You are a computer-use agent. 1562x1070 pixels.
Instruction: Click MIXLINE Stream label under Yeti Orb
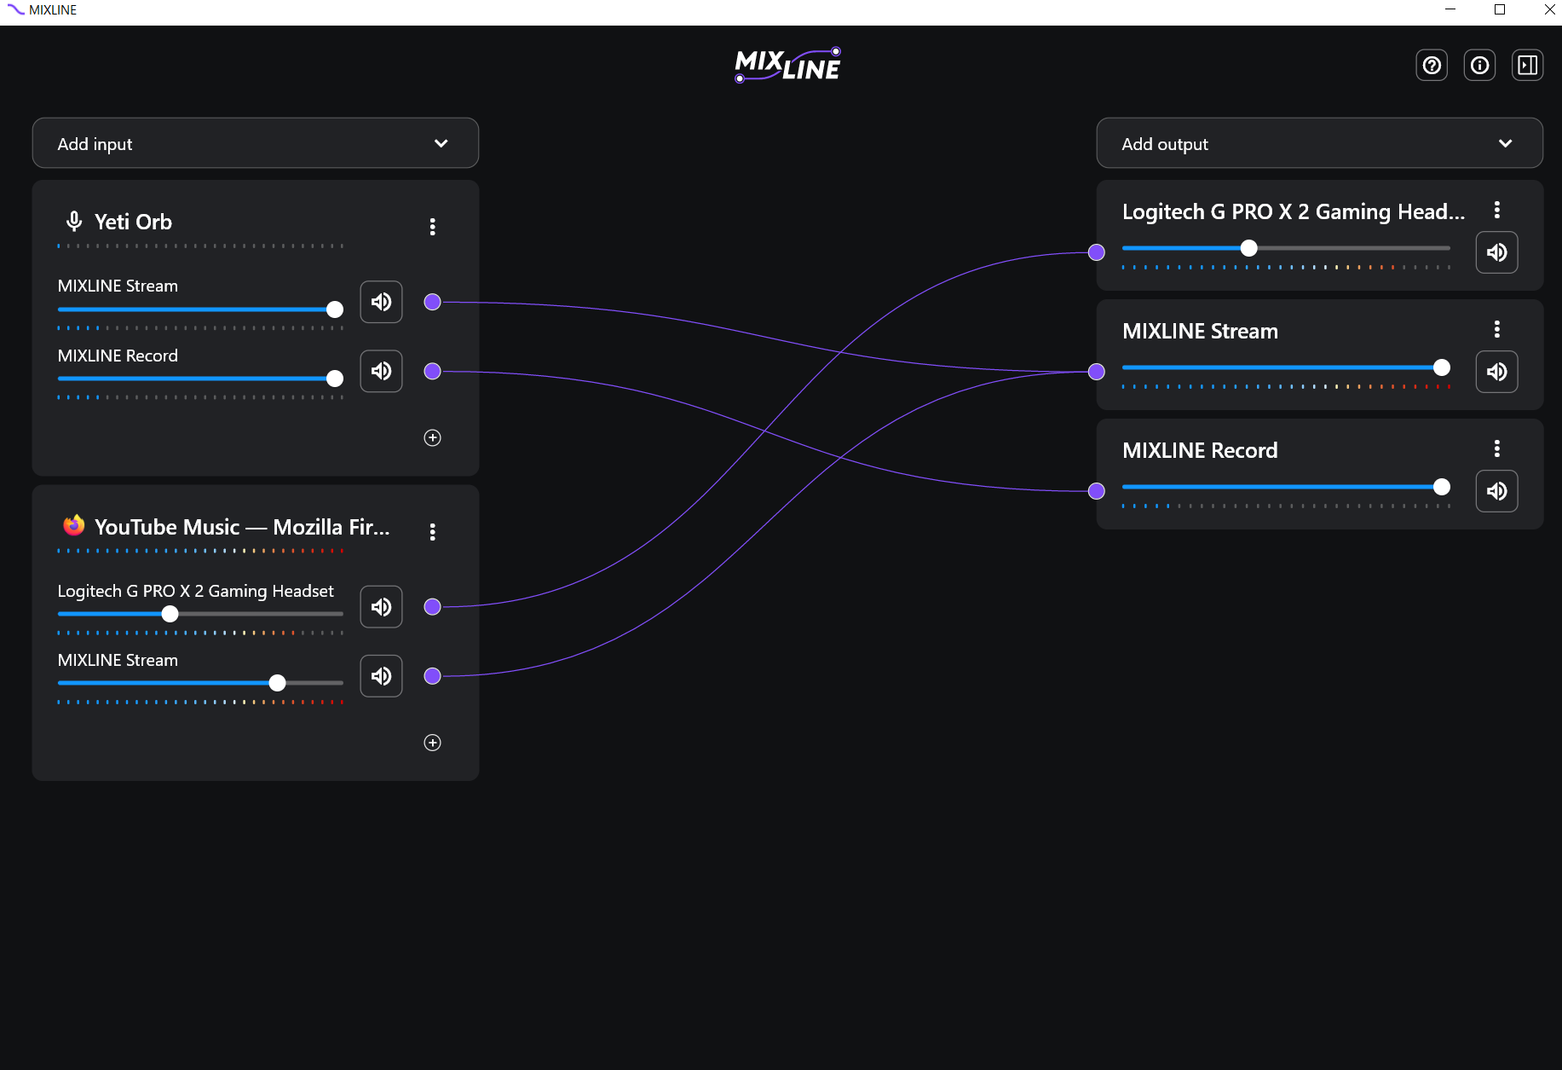118,286
